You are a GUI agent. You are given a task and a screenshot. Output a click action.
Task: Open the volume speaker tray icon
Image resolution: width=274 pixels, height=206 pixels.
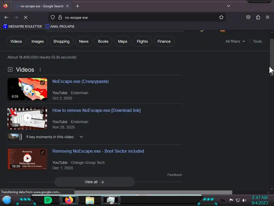pos(244,200)
